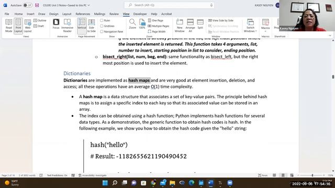
Task: Choose Page Width zoom
Action: click(157, 31)
